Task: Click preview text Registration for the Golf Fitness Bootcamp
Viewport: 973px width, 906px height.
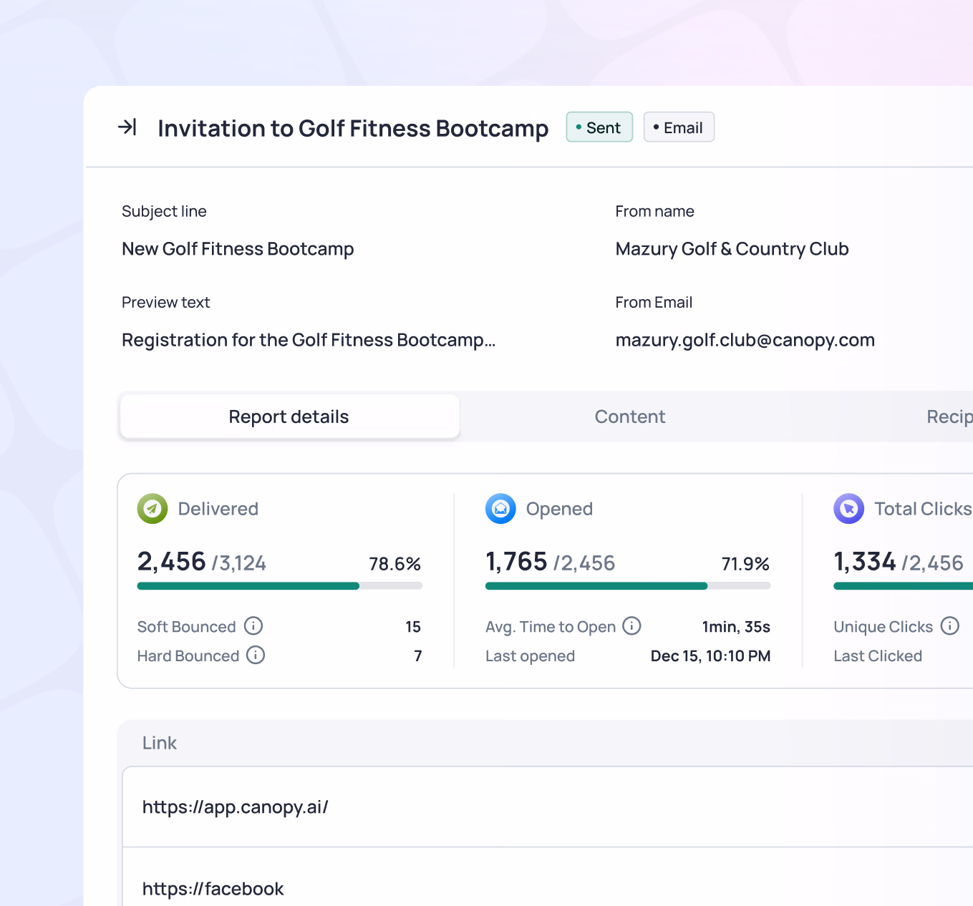Action: 309,340
